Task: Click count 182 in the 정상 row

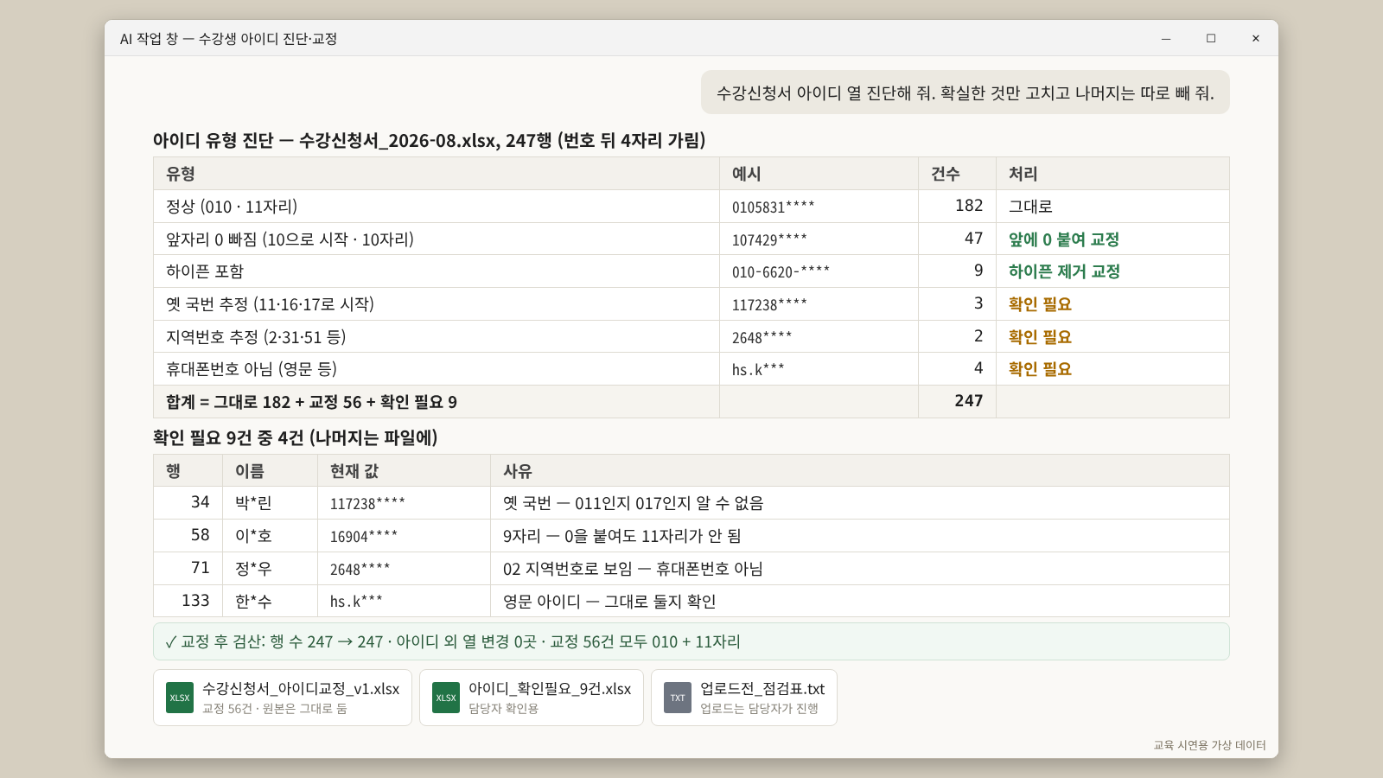Action: (969, 206)
